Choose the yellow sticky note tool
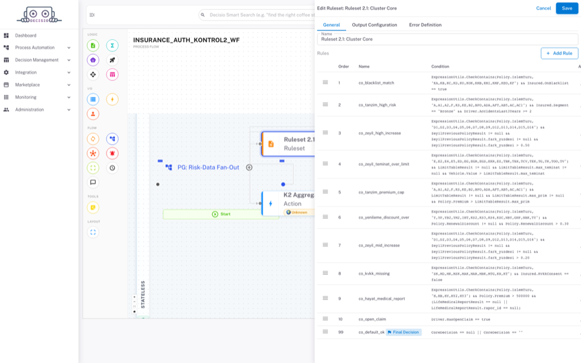Image resolution: width=581 pixels, height=363 pixels. [x=93, y=207]
